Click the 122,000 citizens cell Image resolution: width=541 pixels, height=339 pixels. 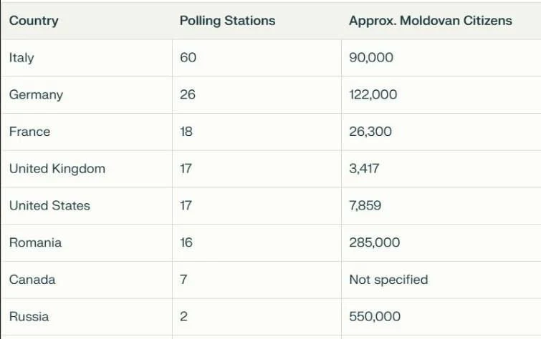click(373, 95)
